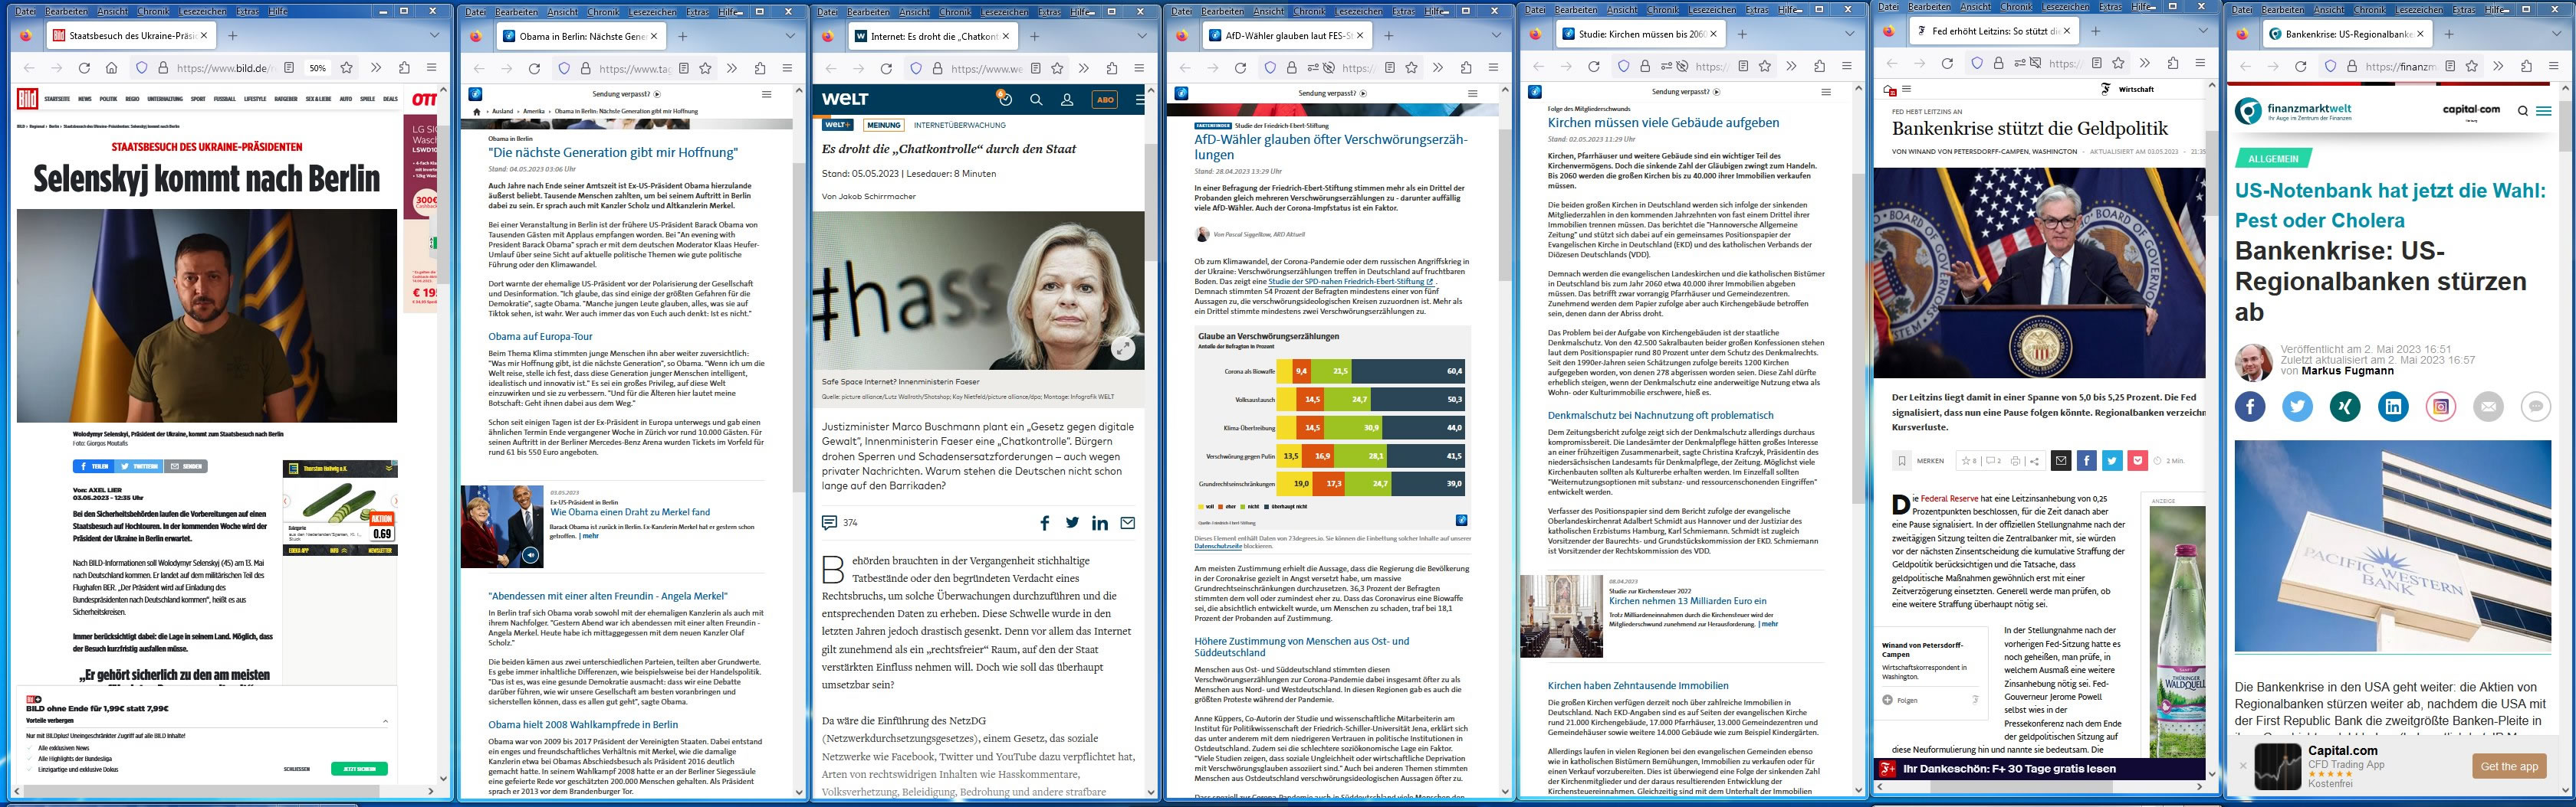Viewport: 2576px width, 807px height.
Task: Toggle reader view in the Obama article window
Action: click(x=683, y=69)
